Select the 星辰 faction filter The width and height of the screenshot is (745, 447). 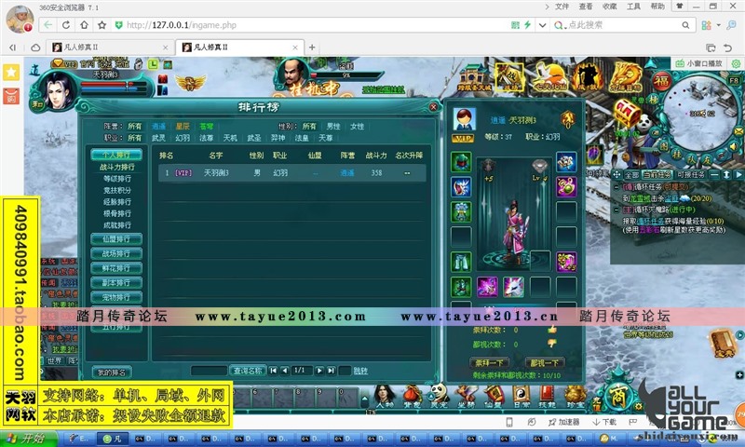(183, 126)
